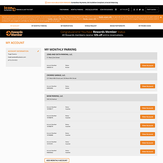Expand the Trapti Saxena user dropdown
163x163 pixels.
[x=152, y=9]
